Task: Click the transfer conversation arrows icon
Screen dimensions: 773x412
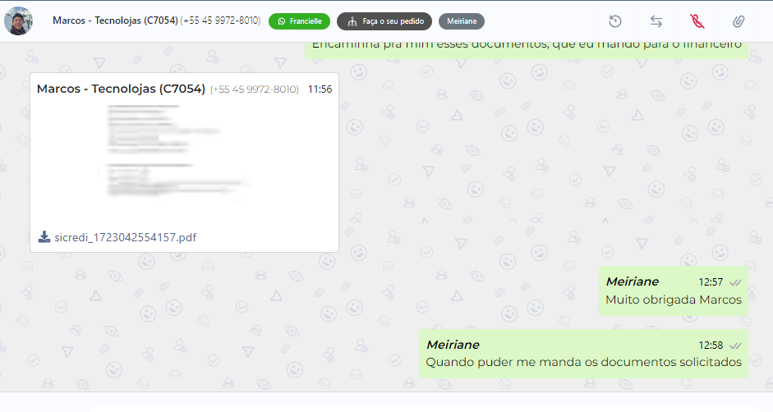Action: [x=656, y=21]
